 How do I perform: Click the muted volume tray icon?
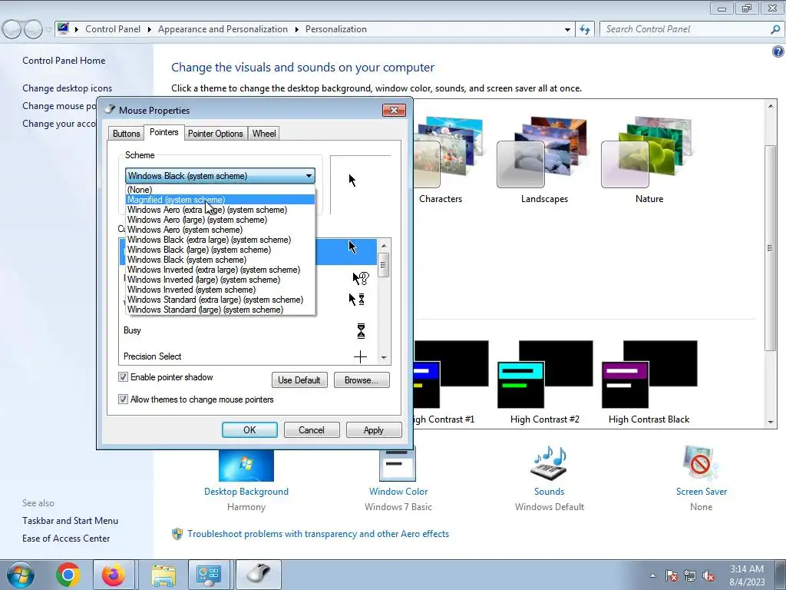(708, 575)
